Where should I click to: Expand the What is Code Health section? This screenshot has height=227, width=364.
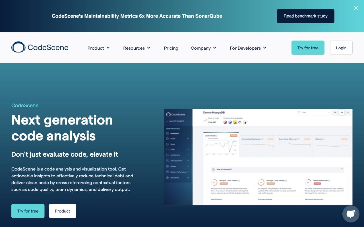pyautogui.click(x=278, y=169)
